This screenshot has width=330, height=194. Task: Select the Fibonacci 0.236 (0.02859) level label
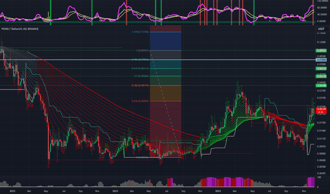click(x=140, y=101)
